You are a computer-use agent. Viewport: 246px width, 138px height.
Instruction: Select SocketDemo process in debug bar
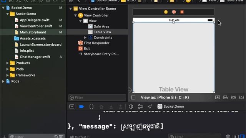171,107
